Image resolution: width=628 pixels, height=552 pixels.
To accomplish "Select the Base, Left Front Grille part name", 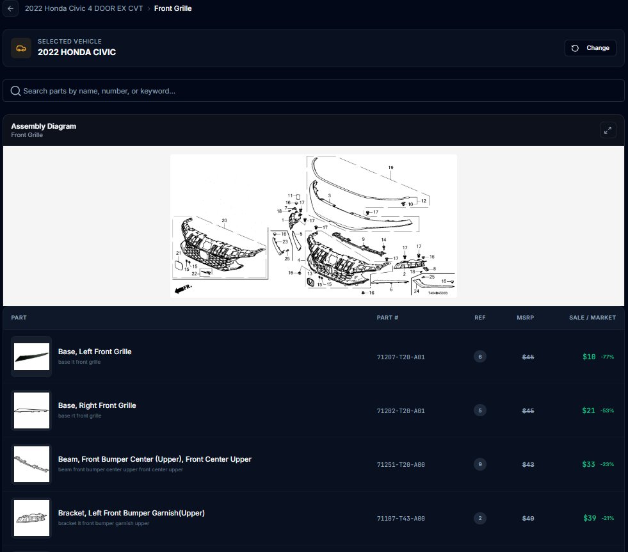I will click(x=95, y=352).
